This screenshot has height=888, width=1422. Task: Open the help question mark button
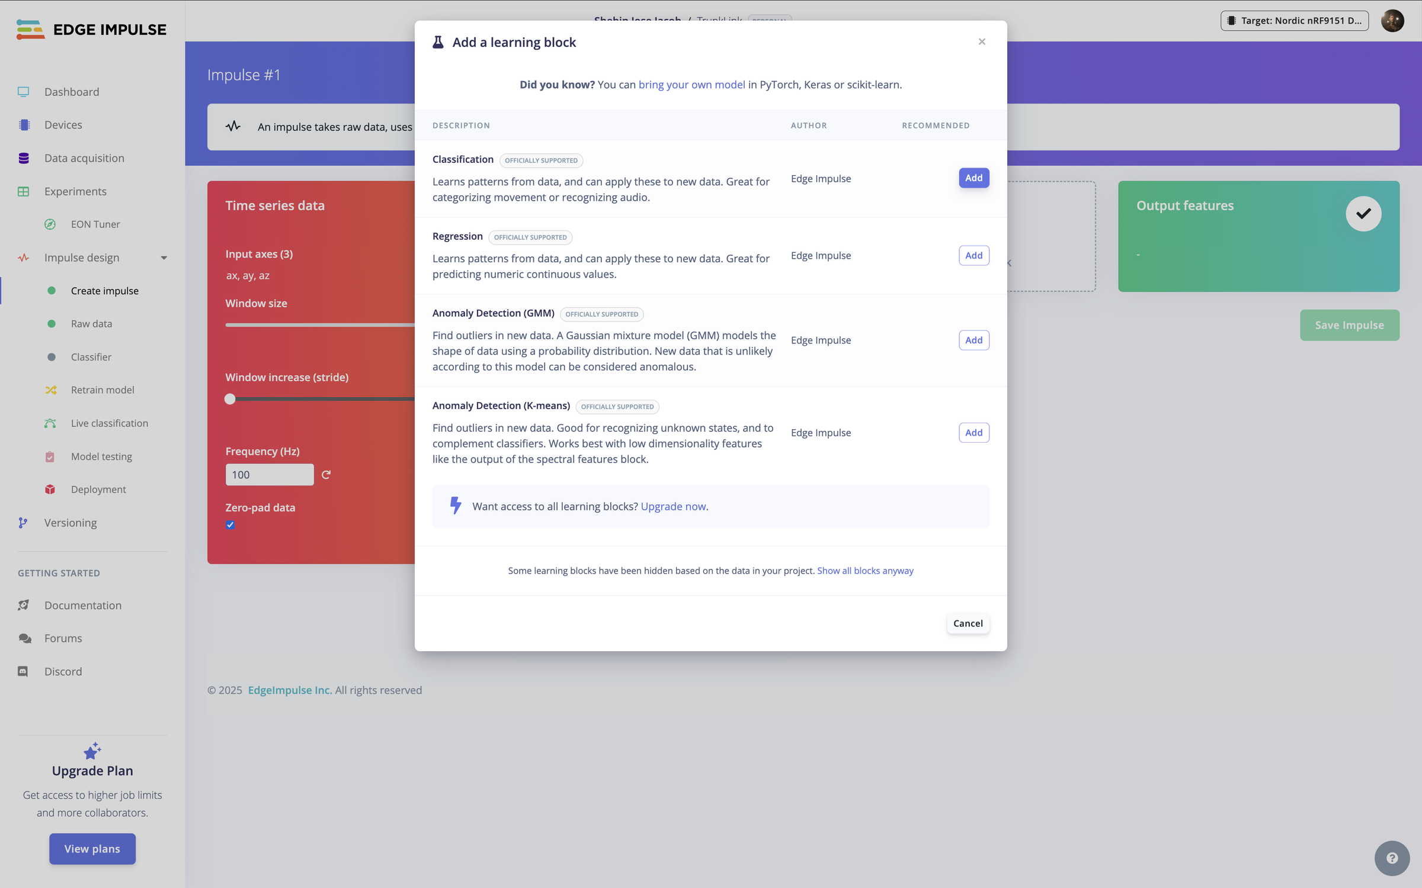click(1392, 858)
